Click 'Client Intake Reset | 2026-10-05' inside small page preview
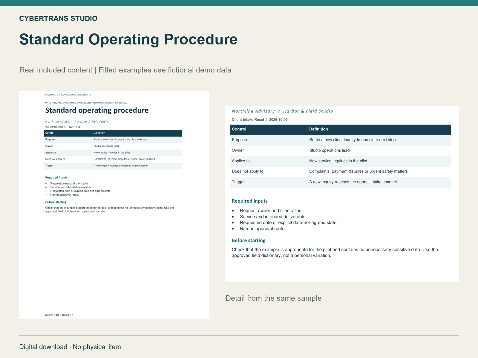Image resolution: width=478 pixels, height=358 pixels. coord(63,127)
